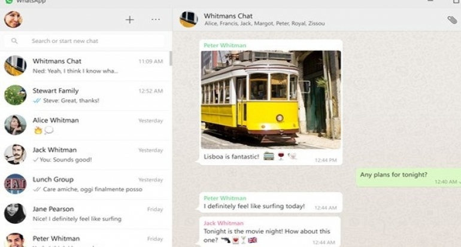Screen dimensions: 461x247
Task: Click the UK flag emoji in Jack's message
Action: [x=252, y=240]
